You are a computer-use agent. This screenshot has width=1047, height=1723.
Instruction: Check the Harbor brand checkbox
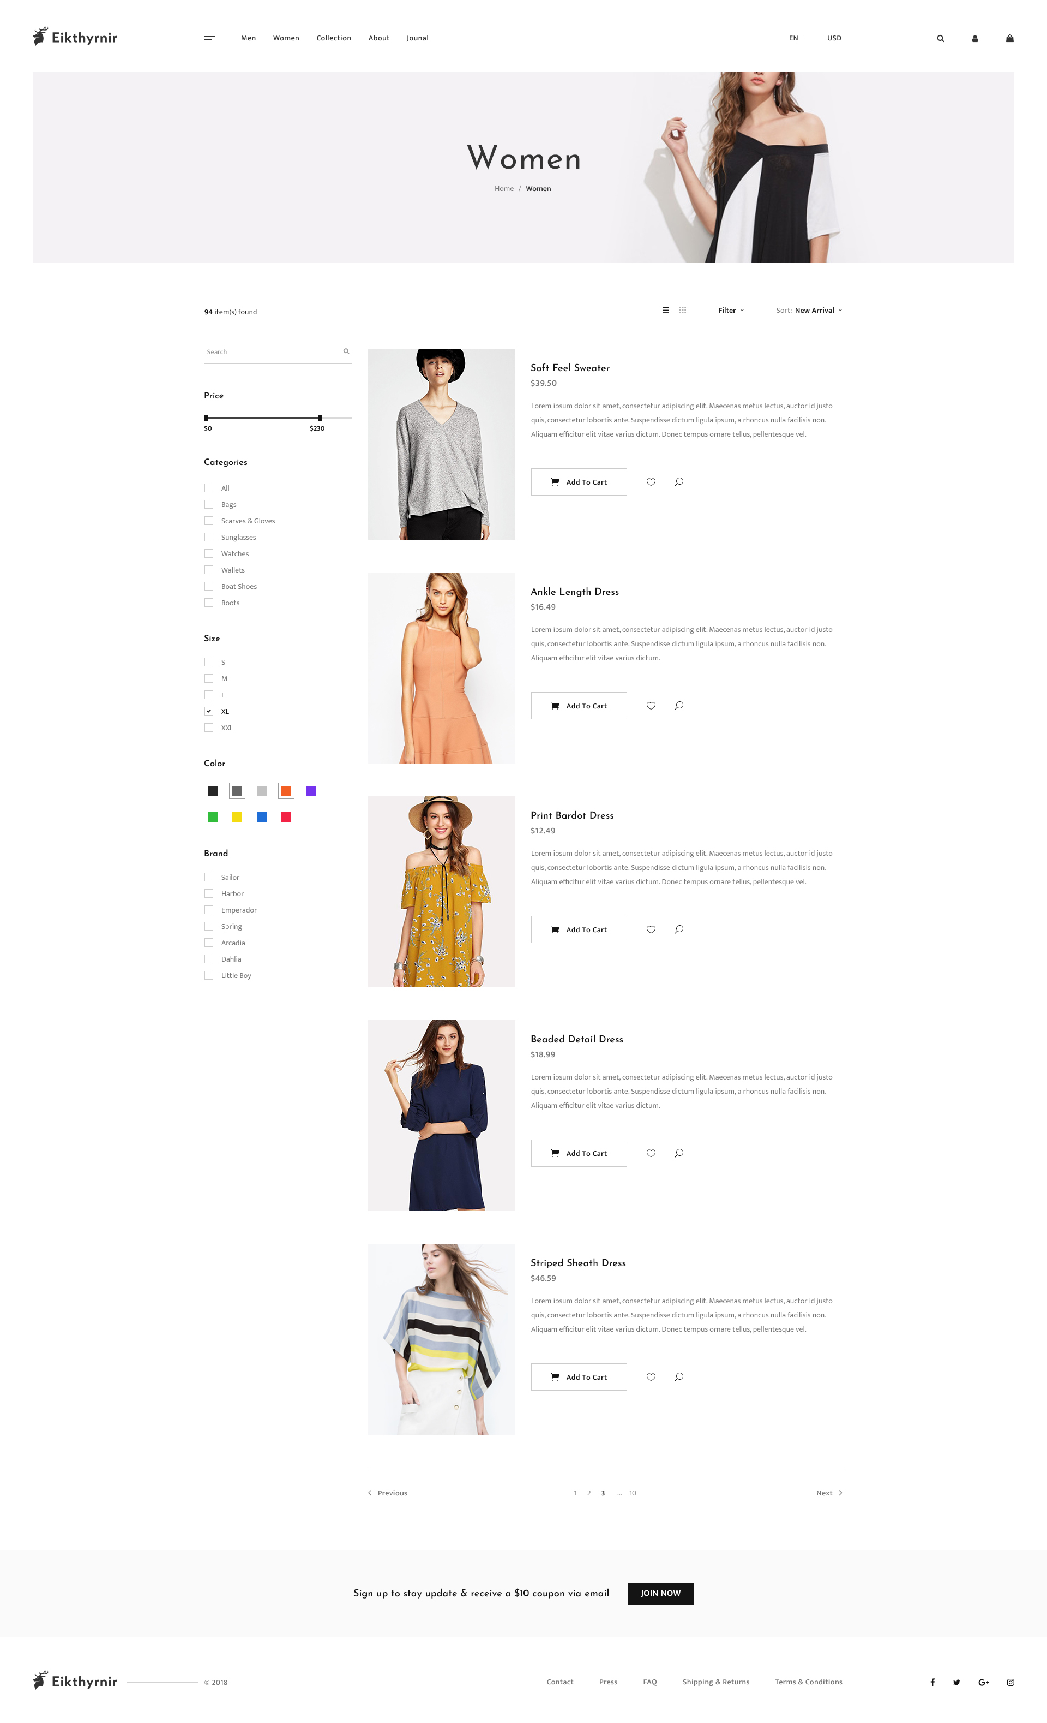[x=209, y=893]
